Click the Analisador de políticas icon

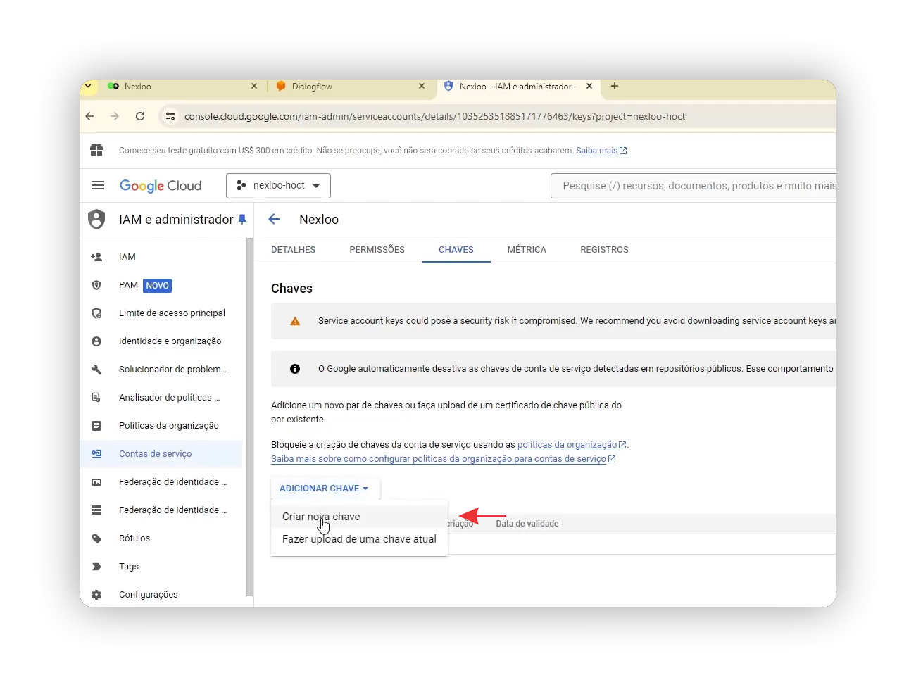click(96, 398)
